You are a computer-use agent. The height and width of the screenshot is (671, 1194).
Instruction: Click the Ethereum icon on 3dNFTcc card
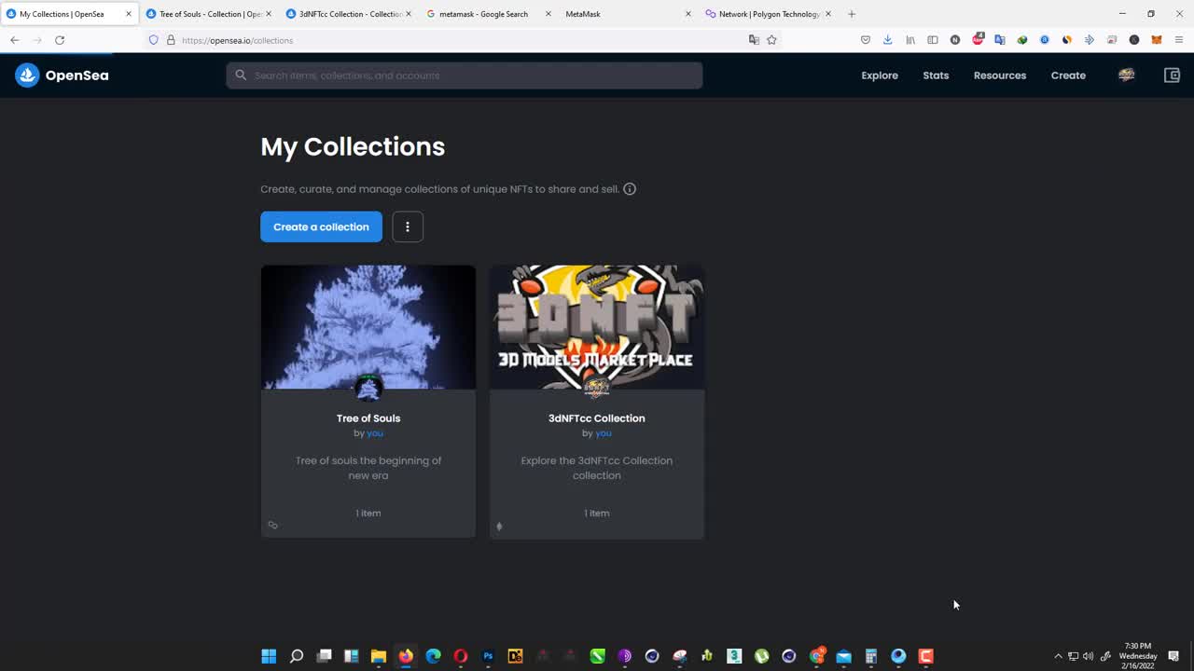(499, 527)
